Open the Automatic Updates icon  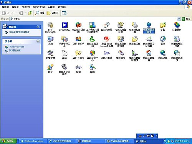coord(177,26)
